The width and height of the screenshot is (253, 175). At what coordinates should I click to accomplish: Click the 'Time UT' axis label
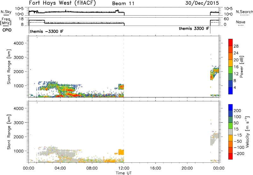click(124, 173)
